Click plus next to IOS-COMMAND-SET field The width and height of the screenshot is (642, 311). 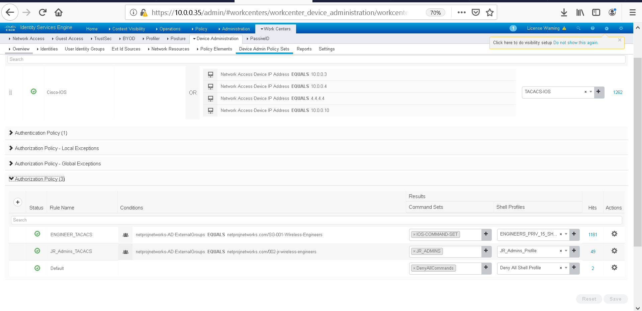486,234
